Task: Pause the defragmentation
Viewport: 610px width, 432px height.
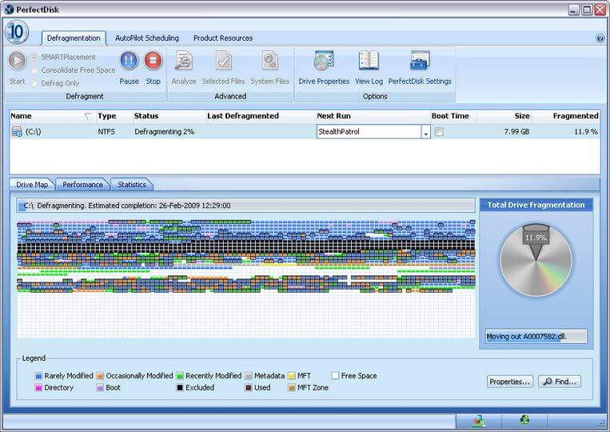Action: (x=129, y=61)
